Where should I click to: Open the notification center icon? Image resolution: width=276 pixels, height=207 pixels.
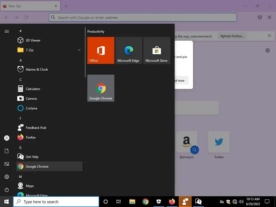[267, 202]
